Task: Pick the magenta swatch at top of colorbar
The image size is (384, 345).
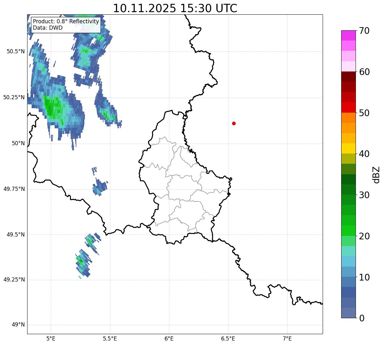Action: (x=349, y=35)
